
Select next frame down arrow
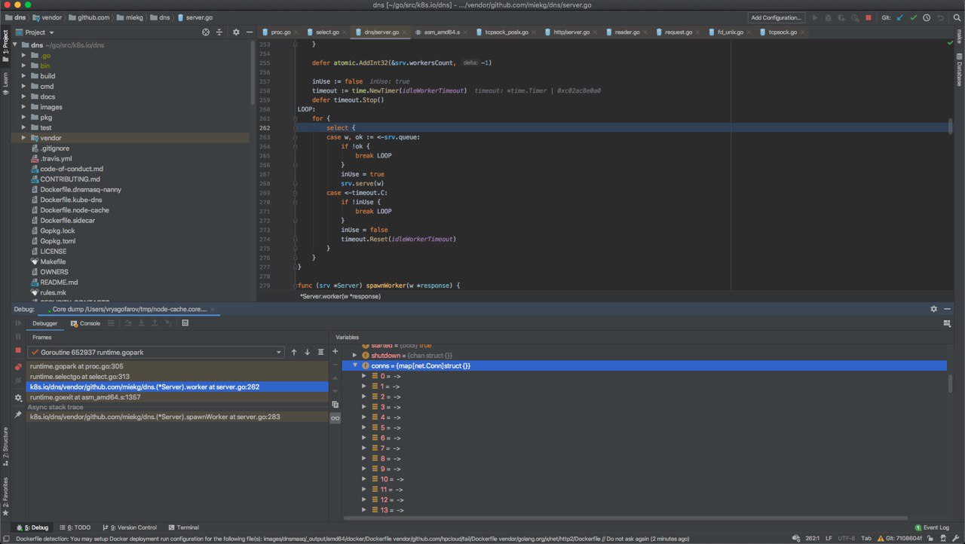pyautogui.click(x=307, y=352)
